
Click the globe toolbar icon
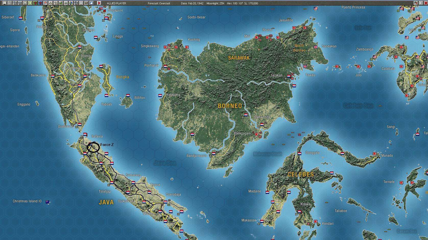pos(71,3)
